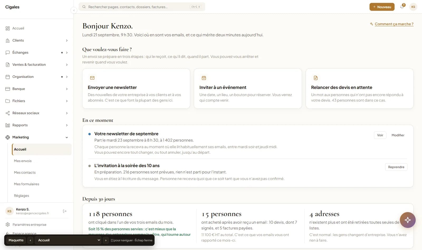Click the Marketing target icon
This screenshot has height=250, width=422.
point(8,137)
